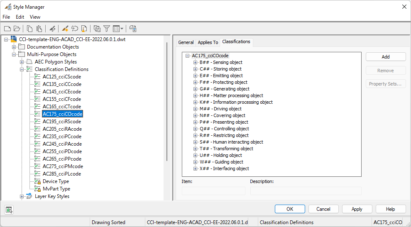
Task: Collapse the CCI-template drawing root node
Action: tap(6, 39)
